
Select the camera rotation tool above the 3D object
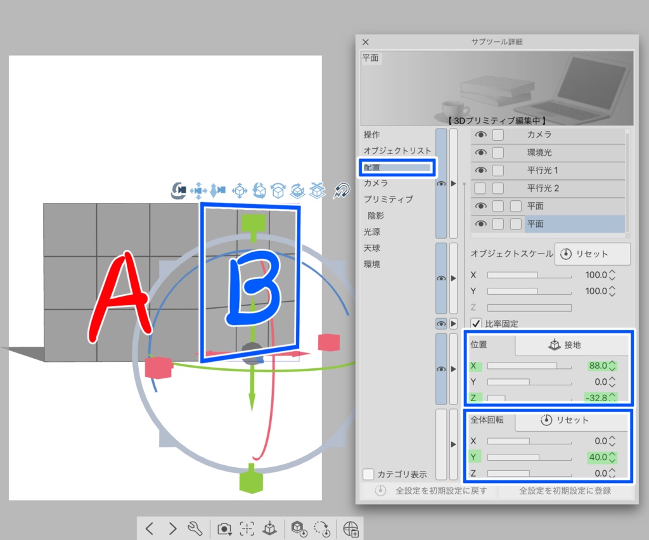point(179,191)
